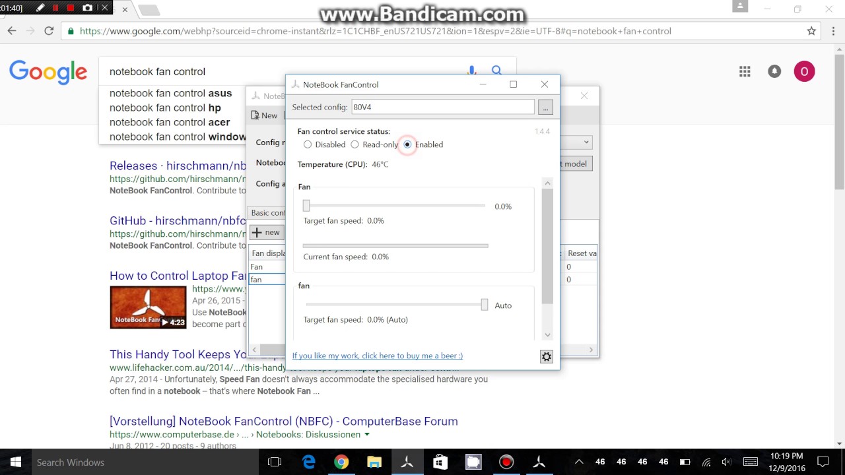Click the Bandicam pencil drawing icon
Screen dimensions: 845x475
coord(40,8)
